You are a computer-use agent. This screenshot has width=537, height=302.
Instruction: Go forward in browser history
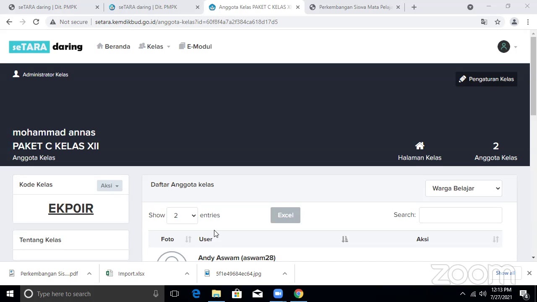tap(23, 22)
